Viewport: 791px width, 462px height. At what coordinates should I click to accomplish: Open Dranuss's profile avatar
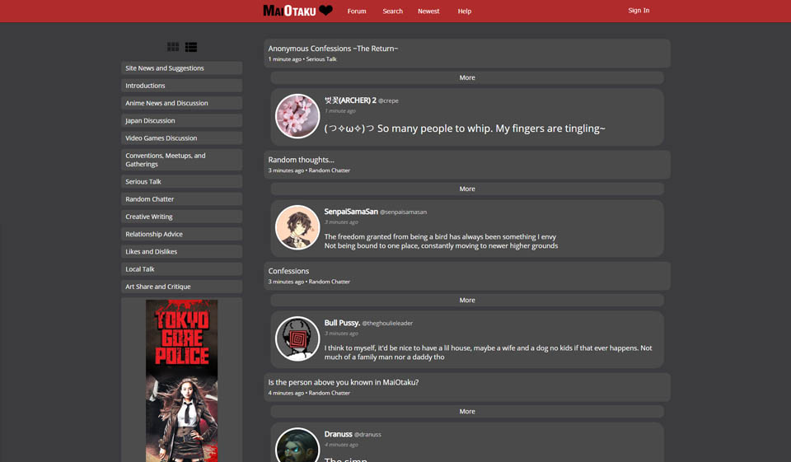pos(297,445)
